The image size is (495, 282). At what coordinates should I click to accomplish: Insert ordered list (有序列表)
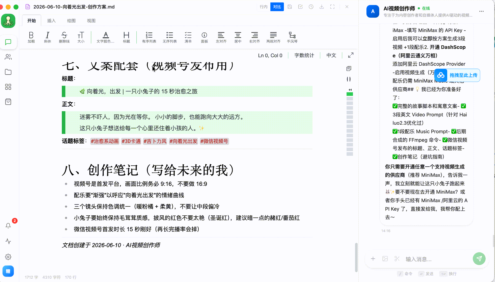click(x=149, y=37)
